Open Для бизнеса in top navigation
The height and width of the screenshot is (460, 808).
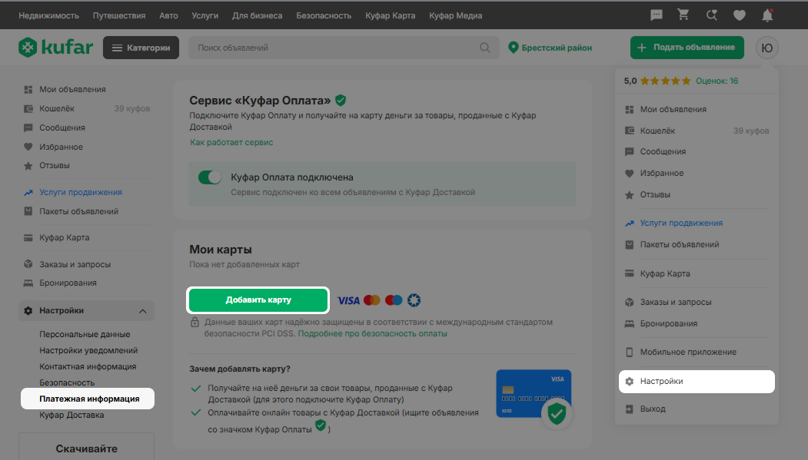(x=257, y=15)
